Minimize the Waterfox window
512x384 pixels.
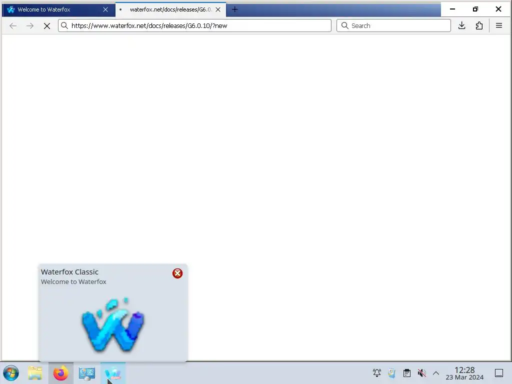coord(452,9)
